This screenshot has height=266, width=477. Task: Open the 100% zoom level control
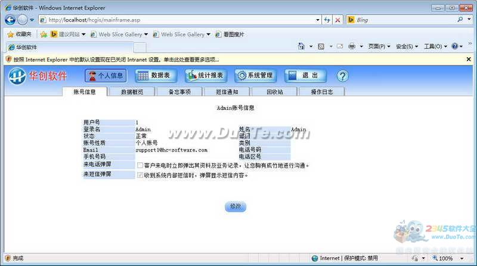click(x=446, y=258)
